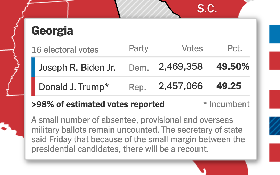
Task: Click the Pct. column header
Action: (x=234, y=49)
